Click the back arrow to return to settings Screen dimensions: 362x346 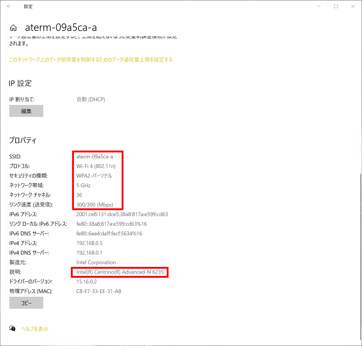tap(9, 6)
